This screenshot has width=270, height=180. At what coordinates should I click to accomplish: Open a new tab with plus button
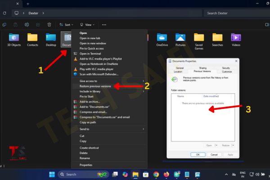(x=28, y=4)
